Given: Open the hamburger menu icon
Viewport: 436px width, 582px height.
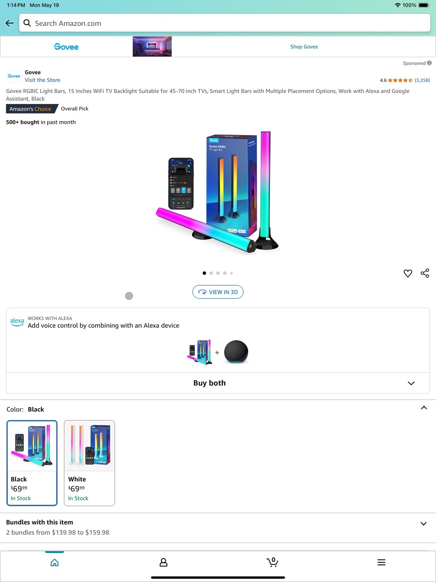Looking at the screenshot, I should (x=381, y=562).
